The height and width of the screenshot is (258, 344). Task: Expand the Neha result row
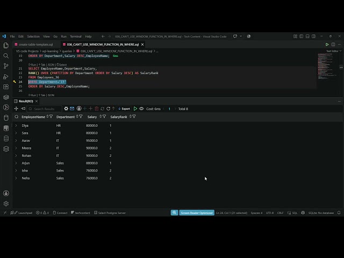[16, 178]
